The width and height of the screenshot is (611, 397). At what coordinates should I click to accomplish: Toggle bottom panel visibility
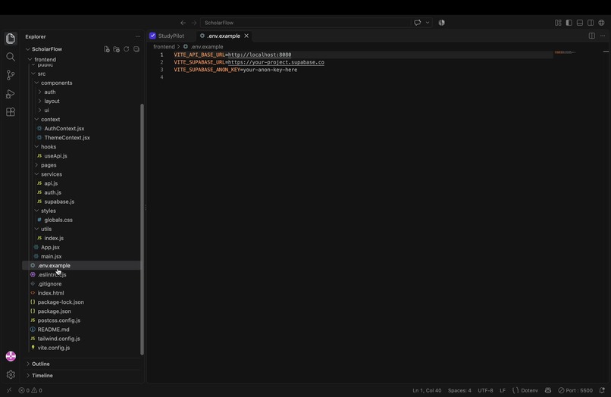[580, 23]
